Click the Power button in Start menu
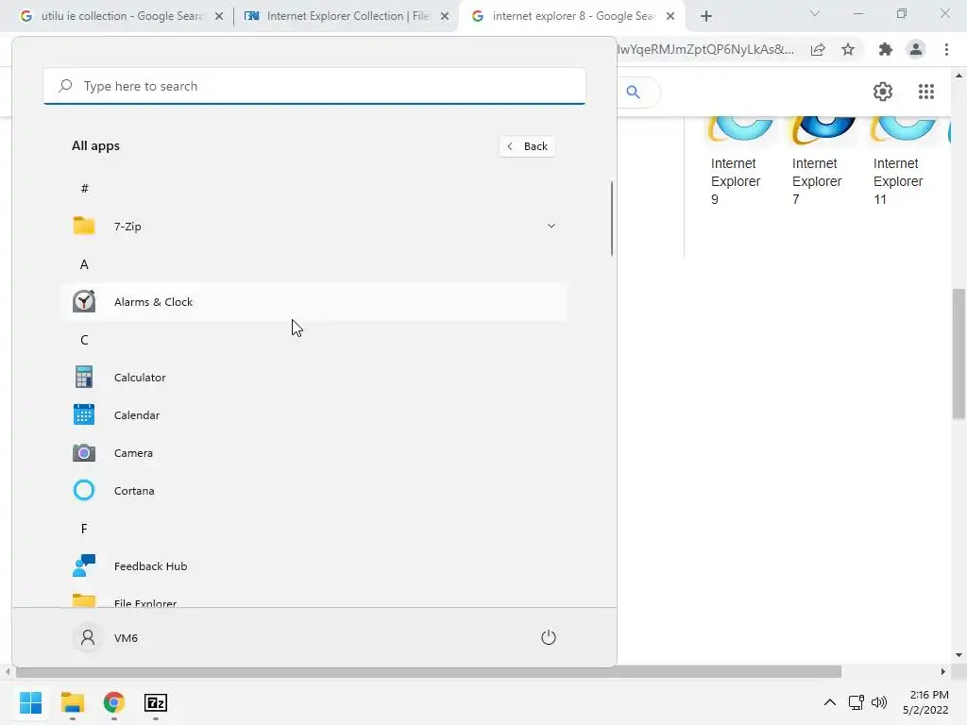 pyautogui.click(x=549, y=637)
